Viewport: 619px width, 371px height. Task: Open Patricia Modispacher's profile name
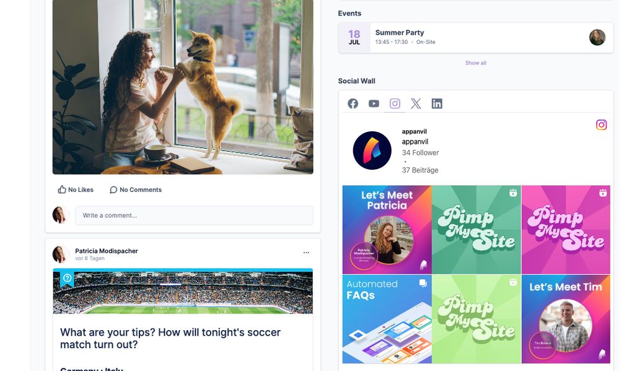click(107, 251)
